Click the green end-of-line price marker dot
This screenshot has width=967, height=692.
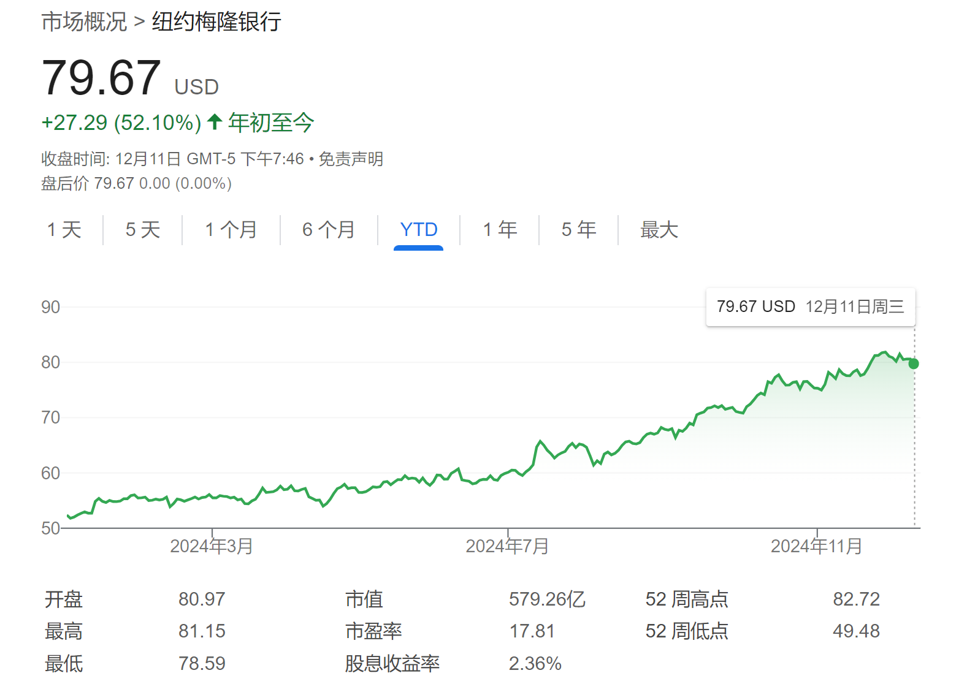pyautogui.click(x=914, y=363)
